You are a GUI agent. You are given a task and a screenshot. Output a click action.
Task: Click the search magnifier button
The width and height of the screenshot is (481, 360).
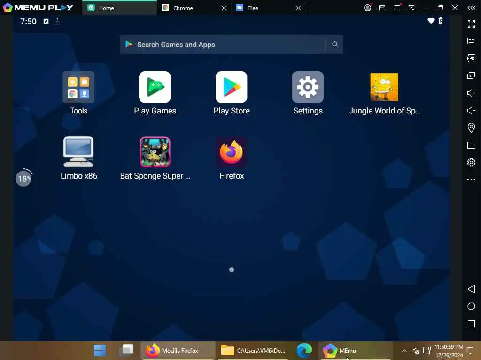(x=334, y=45)
